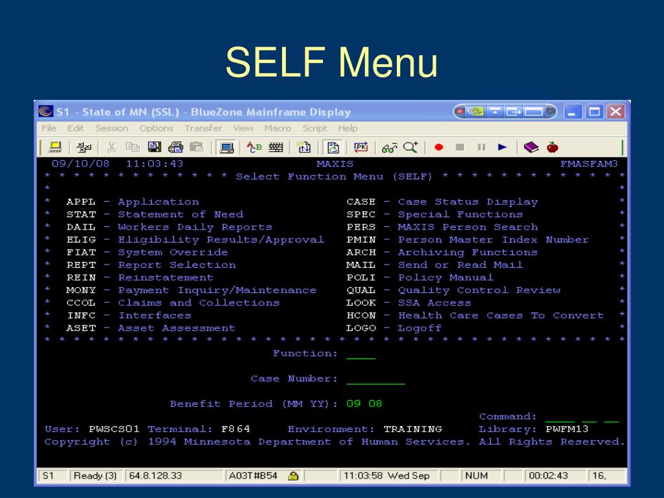Click the red dot title bar widget button
Image resolution: width=664 pixels, height=498 pixels.
460,112
